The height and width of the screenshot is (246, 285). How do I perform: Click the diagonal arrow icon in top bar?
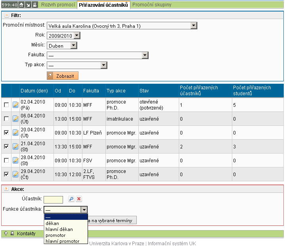click(x=28, y=5)
